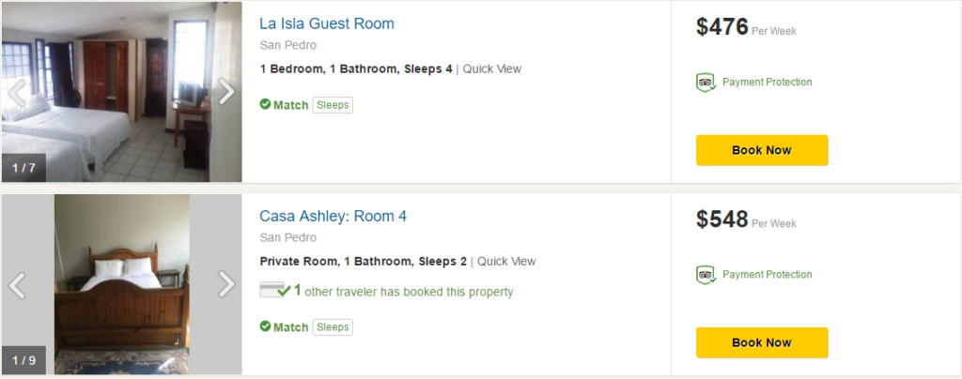Click Payment Protection icon for $548 listing

point(706,275)
